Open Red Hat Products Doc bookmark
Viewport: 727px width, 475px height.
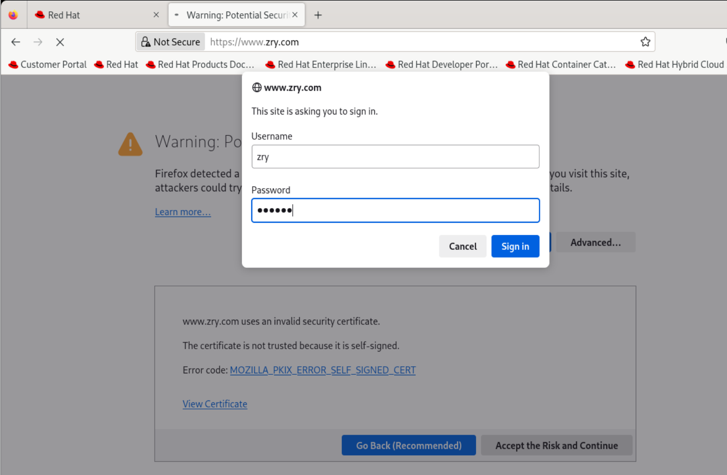click(200, 65)
